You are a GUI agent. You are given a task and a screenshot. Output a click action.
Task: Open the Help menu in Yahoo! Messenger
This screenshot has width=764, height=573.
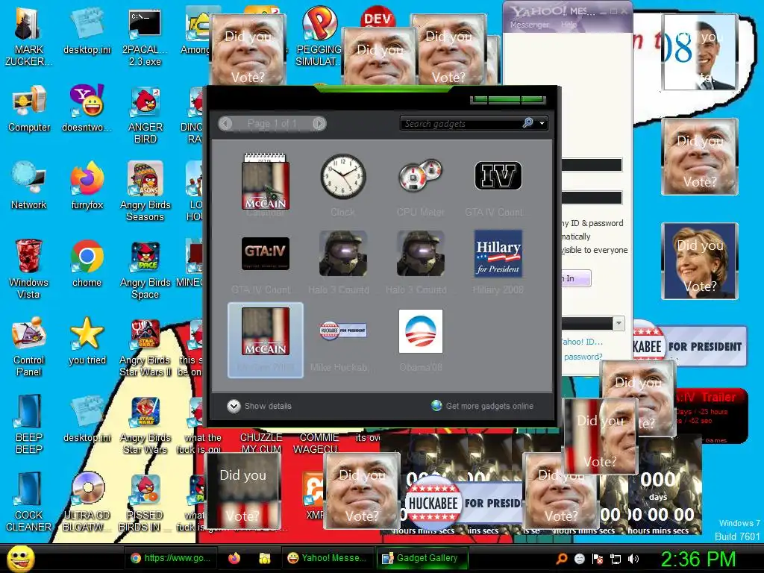point(569,25)
